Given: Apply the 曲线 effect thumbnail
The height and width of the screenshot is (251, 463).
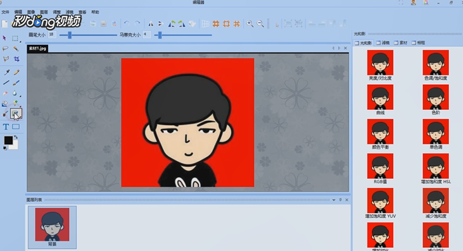Looking at the screenshot, I should click(x=380, y=97).
